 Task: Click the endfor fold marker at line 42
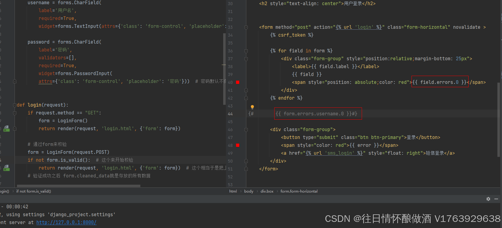[246, 98]
